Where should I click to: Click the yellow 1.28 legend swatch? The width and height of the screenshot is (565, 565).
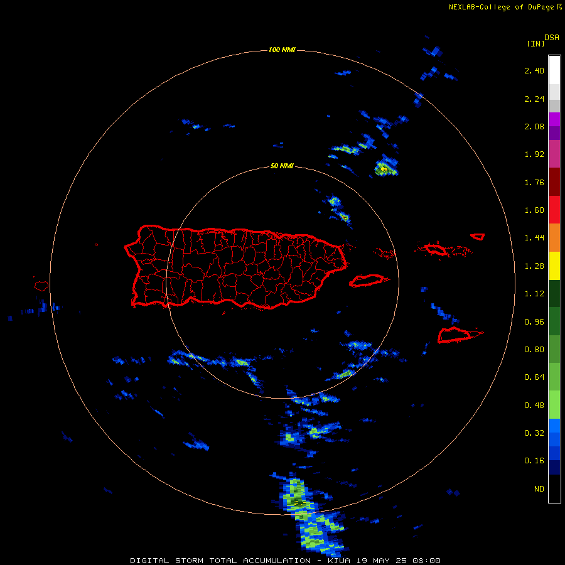tap(554, 266)
